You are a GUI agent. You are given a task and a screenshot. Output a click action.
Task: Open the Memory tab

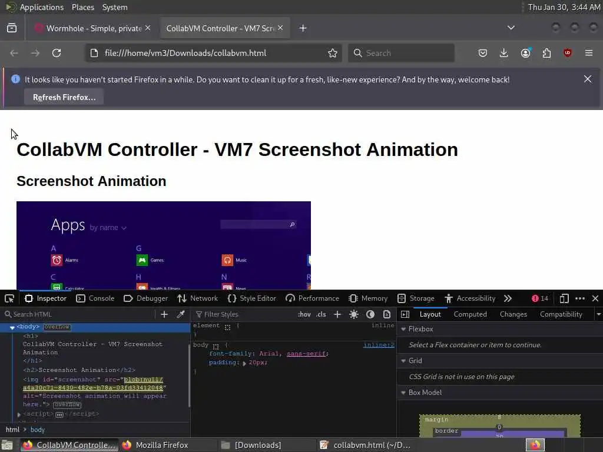tap(368, 298)
